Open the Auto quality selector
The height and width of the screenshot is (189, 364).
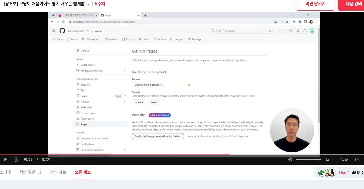click(x=344, y=159)
